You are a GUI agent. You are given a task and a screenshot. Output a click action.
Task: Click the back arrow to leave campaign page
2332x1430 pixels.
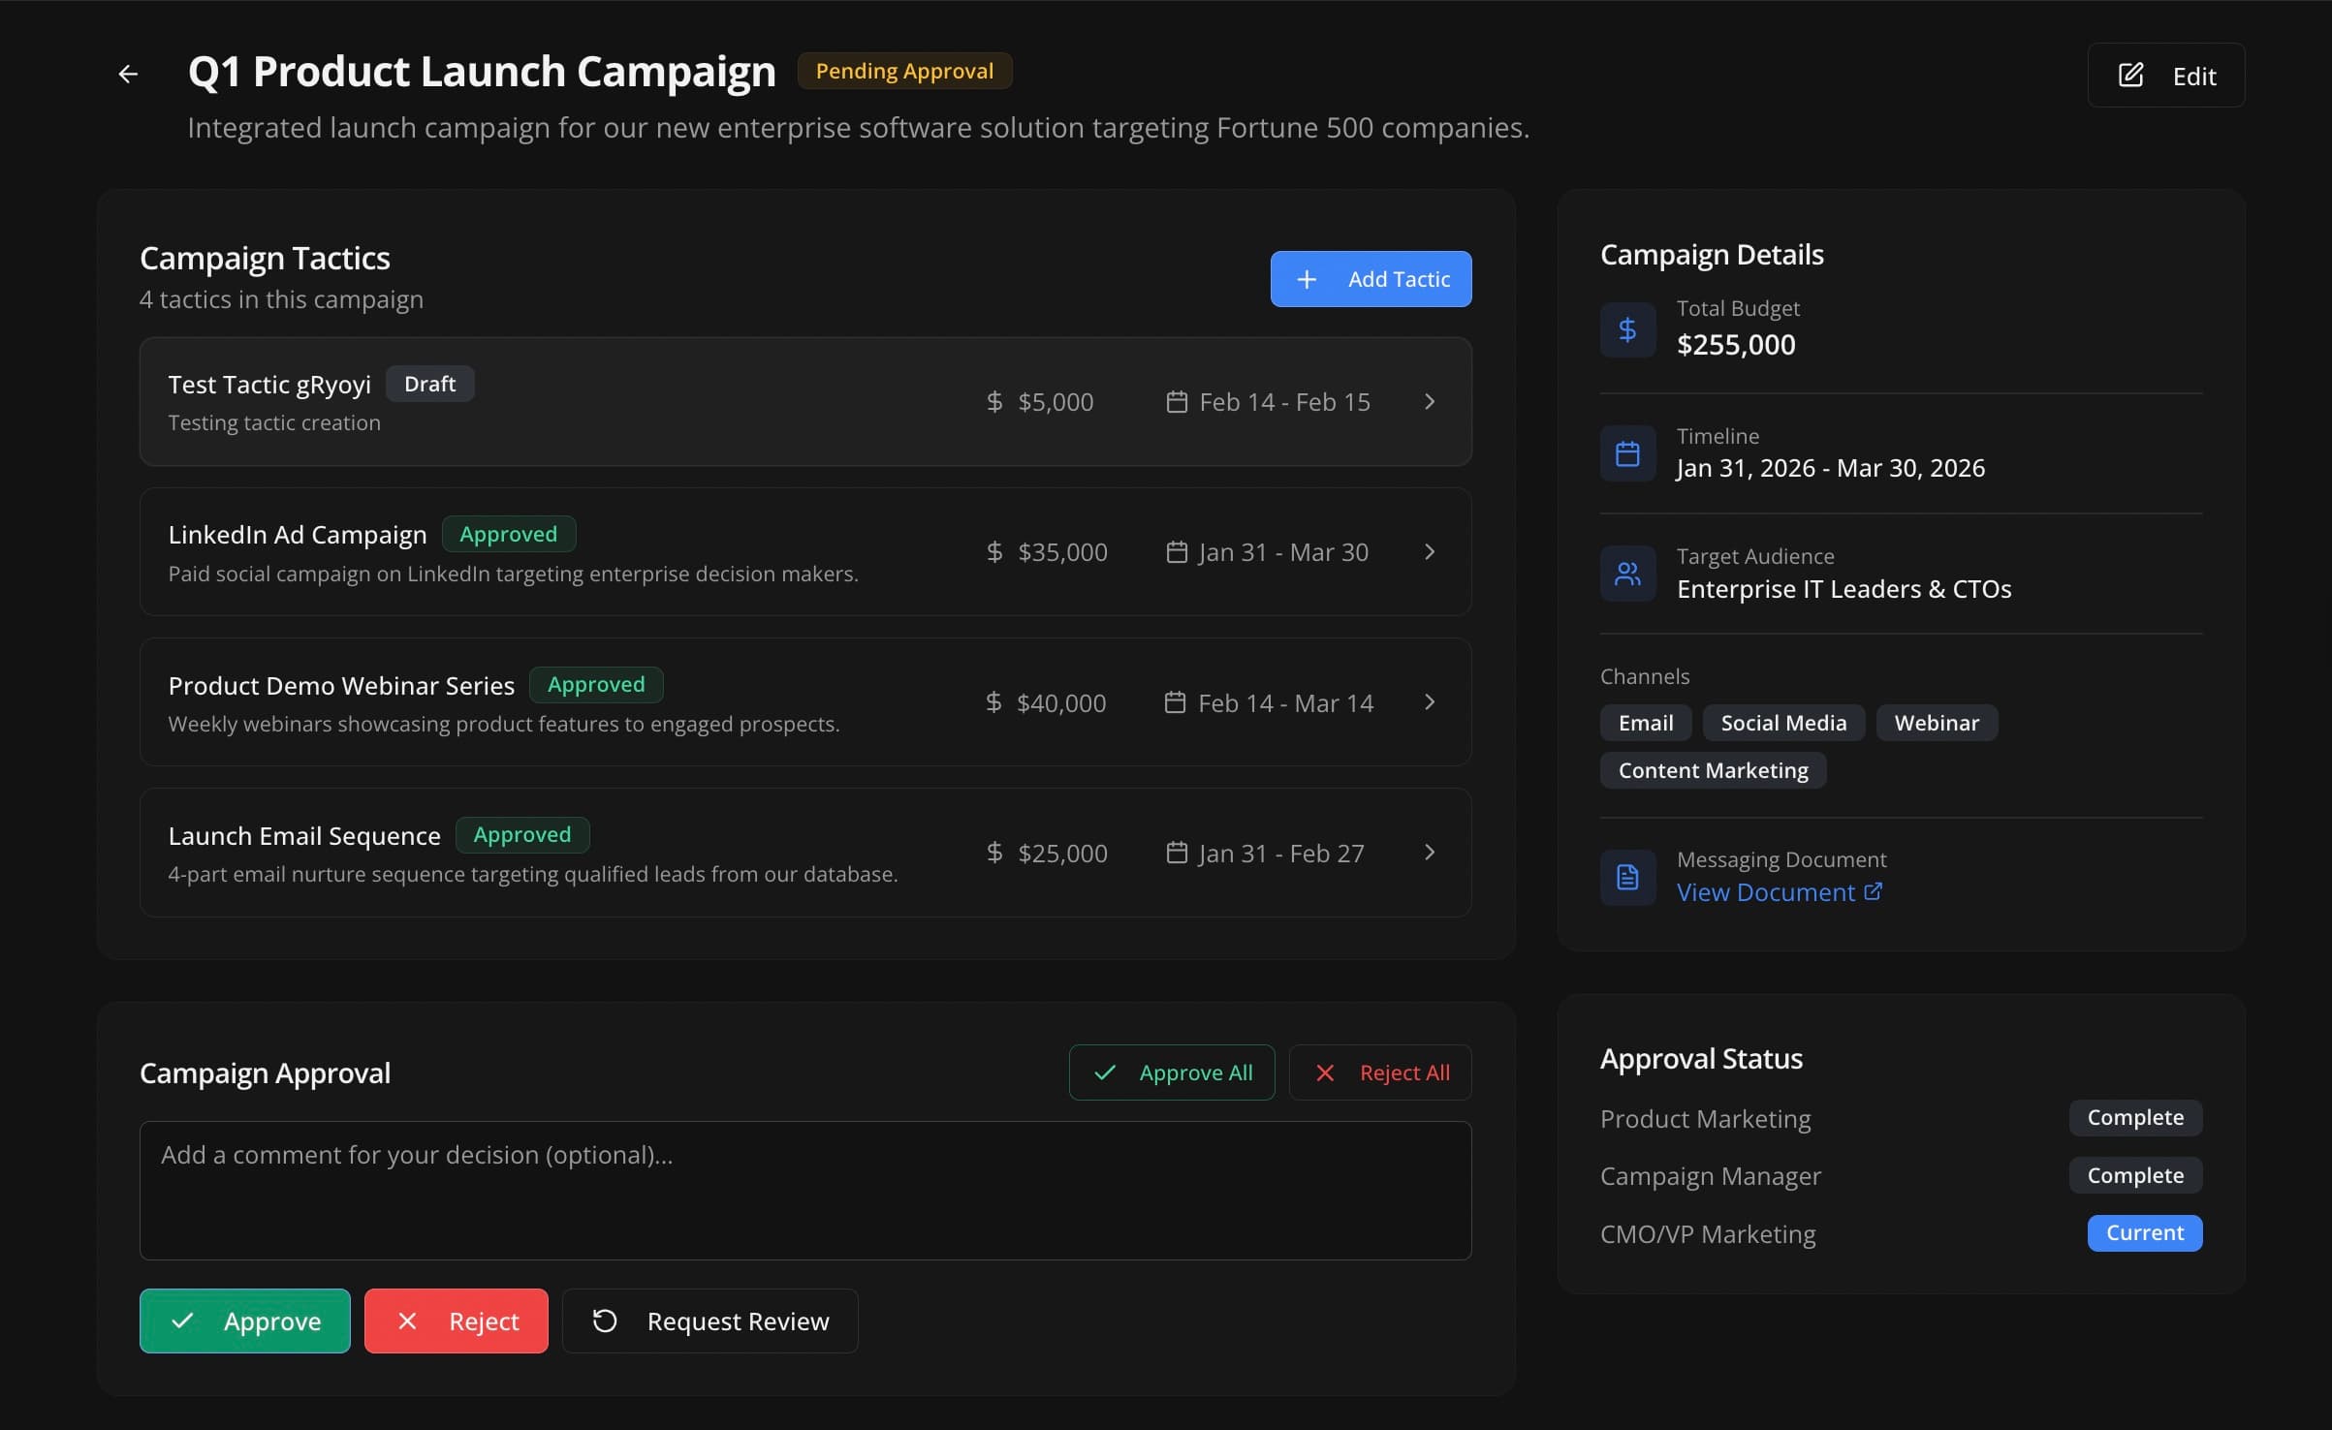pos(127,73)
